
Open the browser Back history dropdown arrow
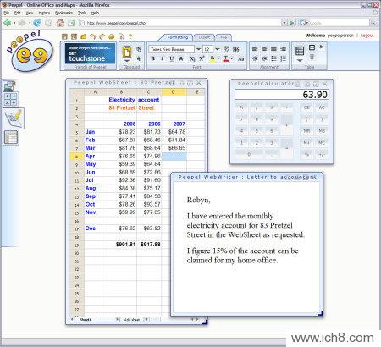click(14, 23)
